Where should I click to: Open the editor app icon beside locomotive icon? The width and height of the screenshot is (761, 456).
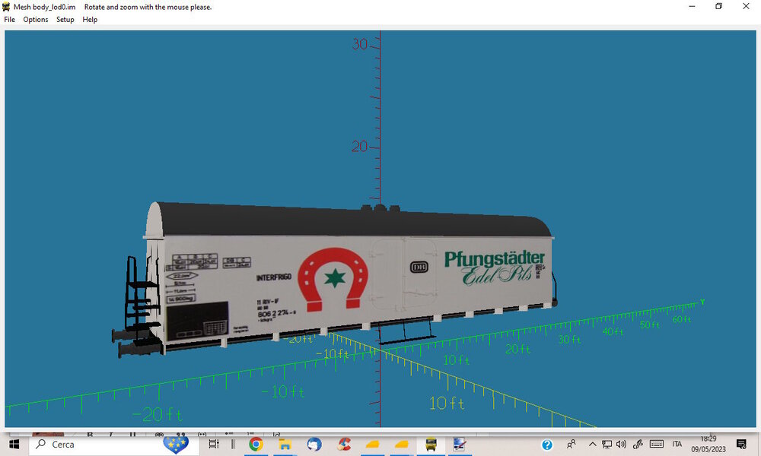coord(459,444)
